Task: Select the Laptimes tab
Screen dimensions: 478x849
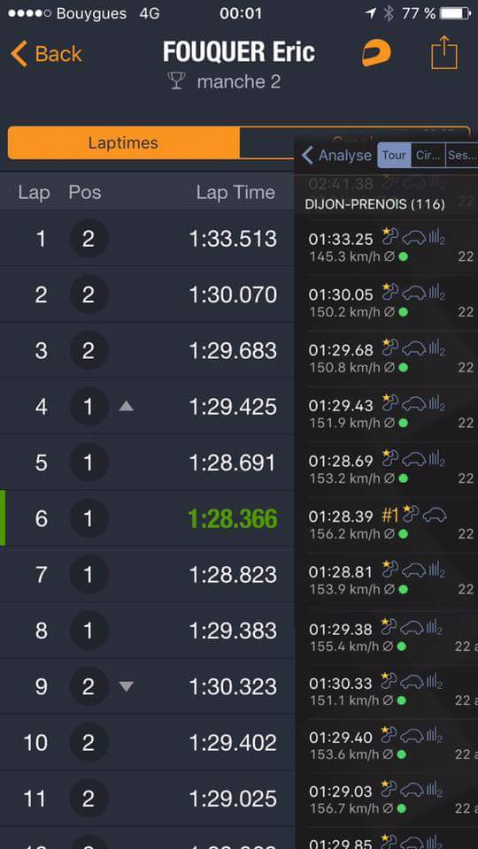Action: pyautogui.click(x=124, y=143)
